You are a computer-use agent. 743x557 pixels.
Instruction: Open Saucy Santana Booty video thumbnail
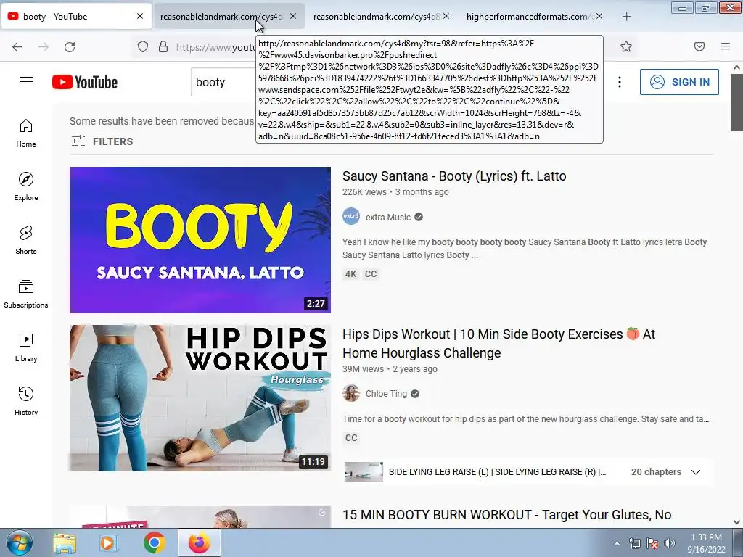[x=200, y=239]
